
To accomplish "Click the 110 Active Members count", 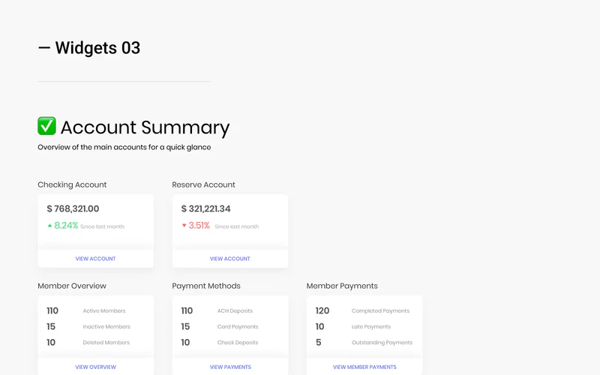I will tap(52, 310).
